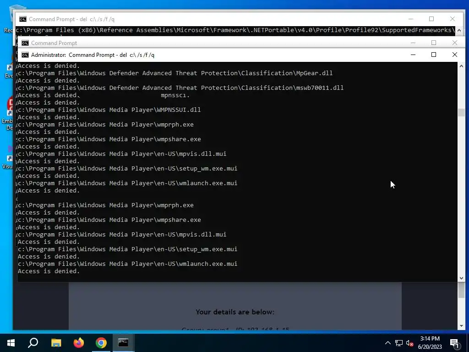Open the Windows Start menu

tap(11, 343)
